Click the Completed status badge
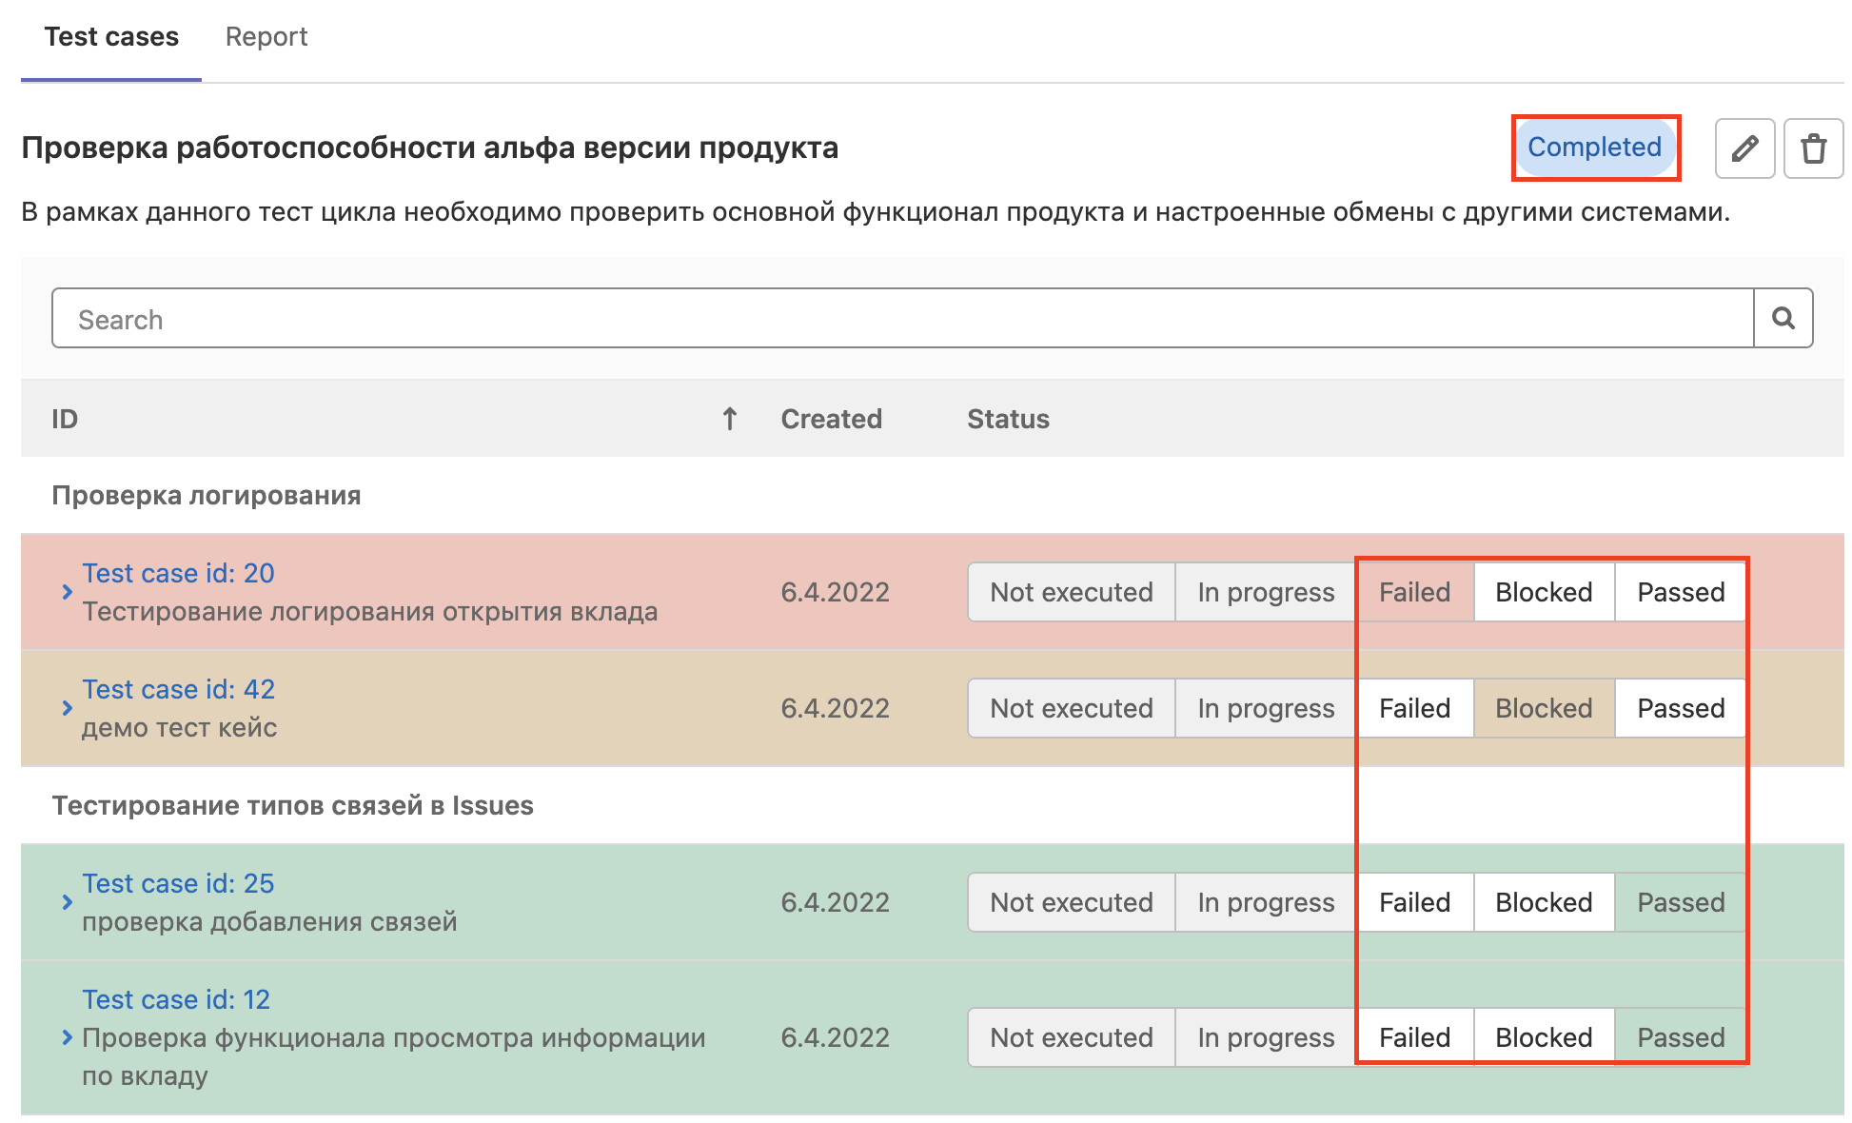The height and width of the screenshot is (1123, 1852). click(x=1593, y=147)
